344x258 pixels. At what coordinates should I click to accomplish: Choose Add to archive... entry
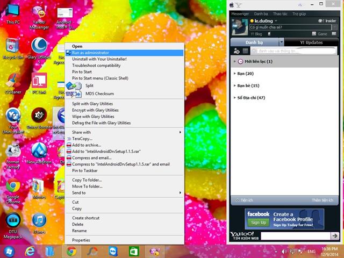pos(124,145)
